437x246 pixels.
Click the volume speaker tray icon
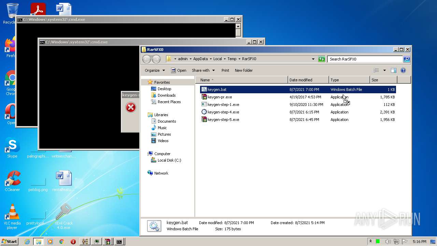pos(388,242)
